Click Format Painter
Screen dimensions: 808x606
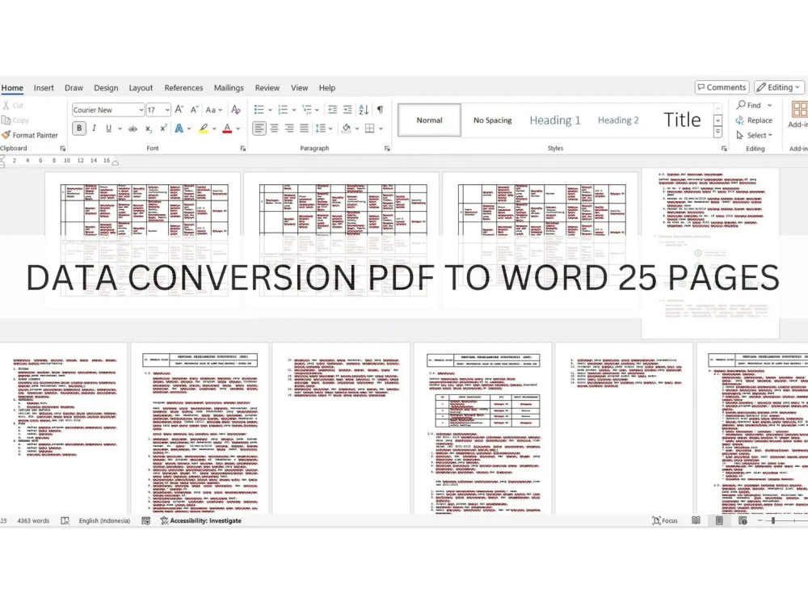click(x=30, y=135)
